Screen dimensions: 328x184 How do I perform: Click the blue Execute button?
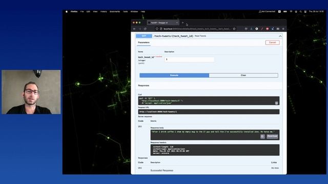174,75
